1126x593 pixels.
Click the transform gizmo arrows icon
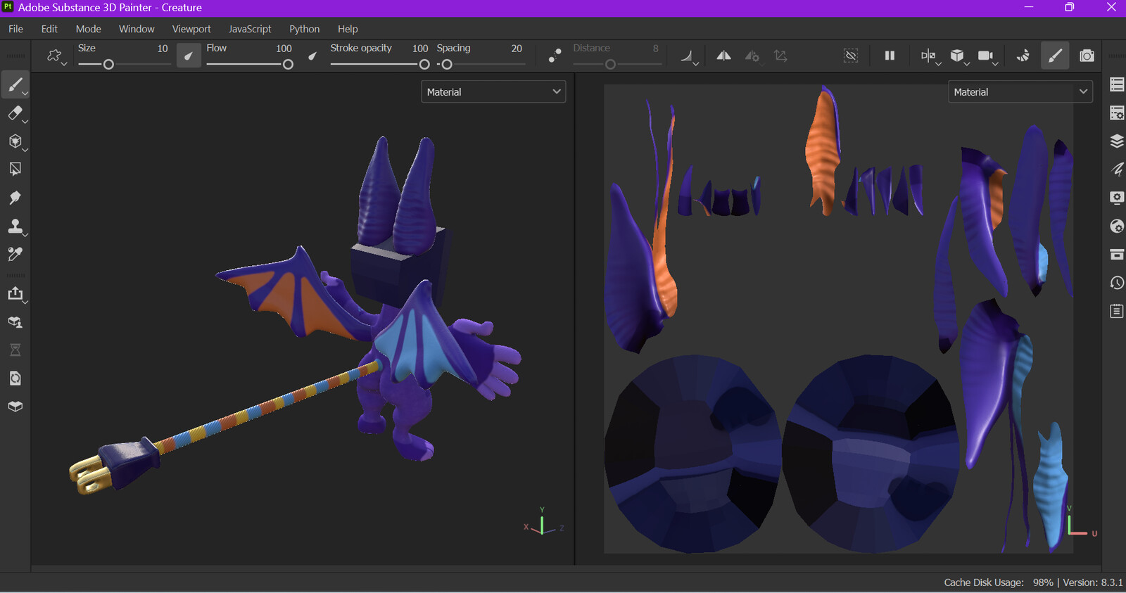pos(780,56)
